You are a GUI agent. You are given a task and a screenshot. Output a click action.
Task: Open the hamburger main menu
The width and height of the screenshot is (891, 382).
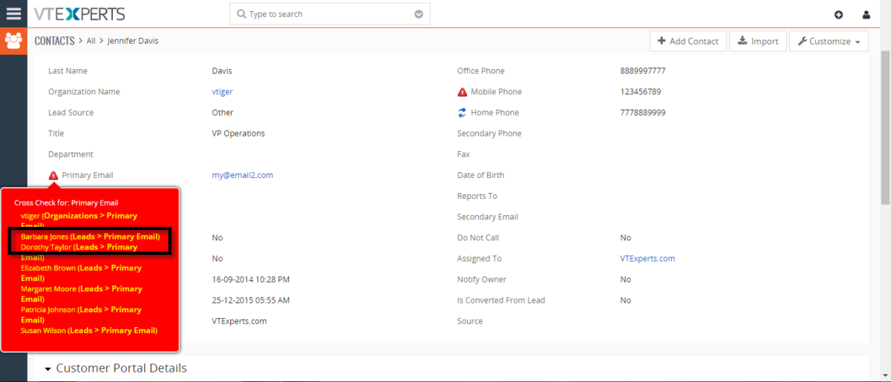(x=13, y=13)
